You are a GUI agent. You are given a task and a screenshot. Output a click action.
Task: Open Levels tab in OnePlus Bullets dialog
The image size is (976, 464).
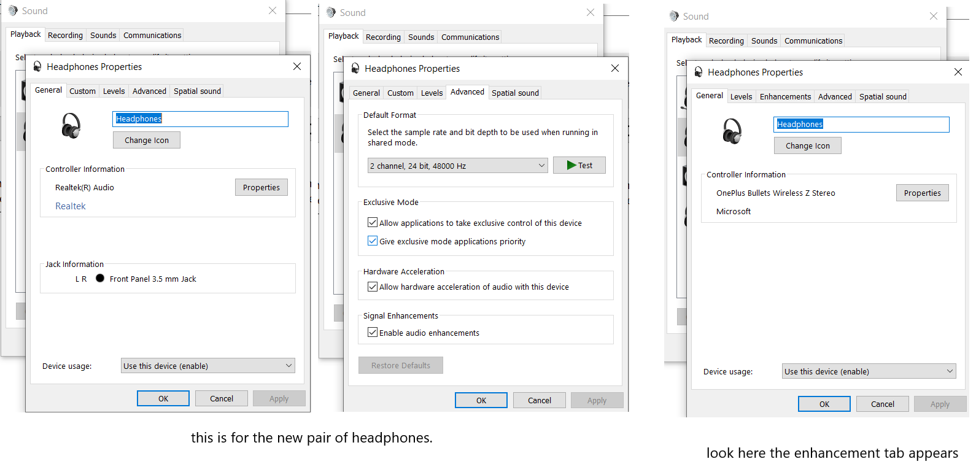tap(741, 97)
